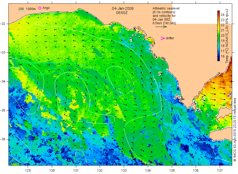Click the '0.5m/s (1kt 24h)' velocity label
Screen dimensions: 238x174
(x=164, y=23)
